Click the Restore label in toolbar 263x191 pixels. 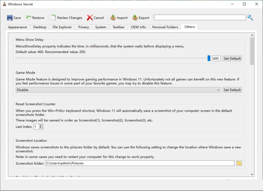click(x=38, y=18)
